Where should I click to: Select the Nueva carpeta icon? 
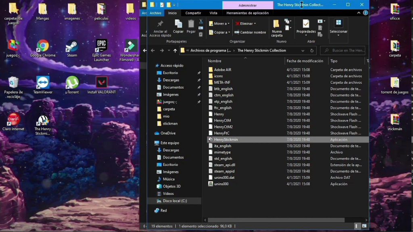(x=276, y=25)
